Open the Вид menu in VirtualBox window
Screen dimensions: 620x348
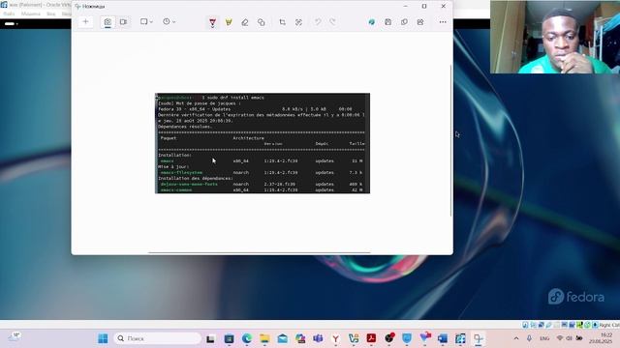[x=51, y=14]
